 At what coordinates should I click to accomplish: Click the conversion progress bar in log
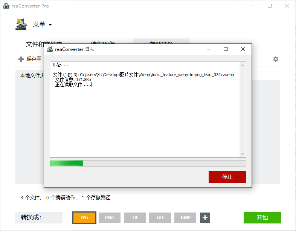pos(148,164)
